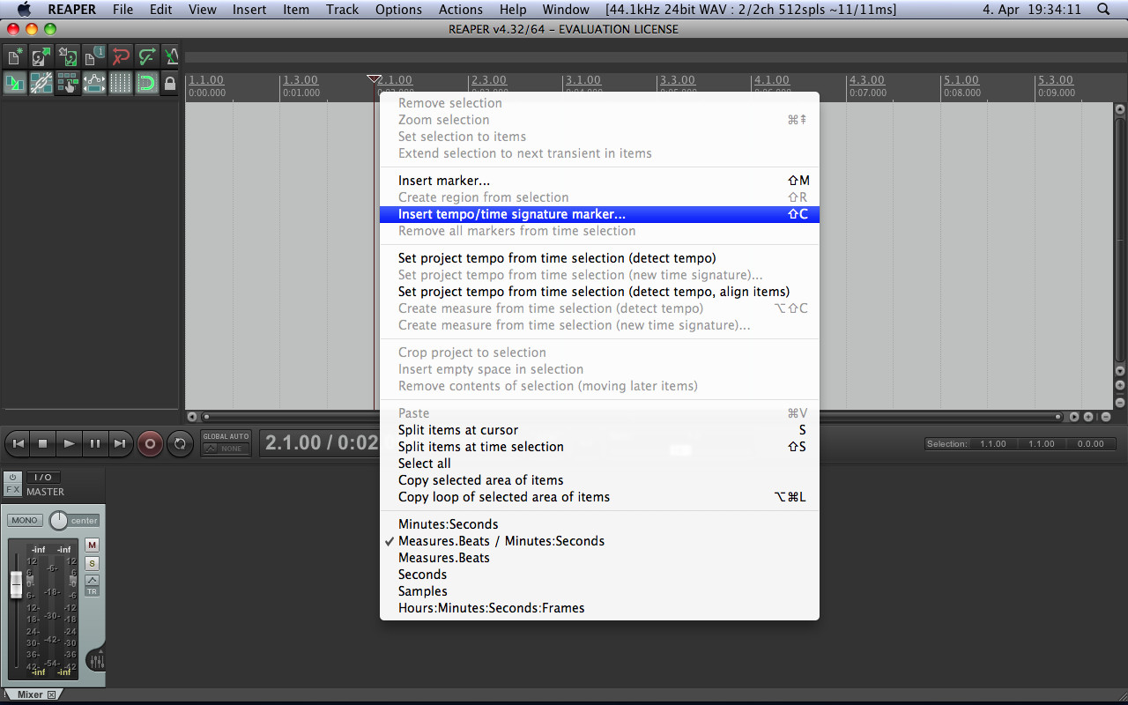Toggle snap magnet icon

pos(147,84)
